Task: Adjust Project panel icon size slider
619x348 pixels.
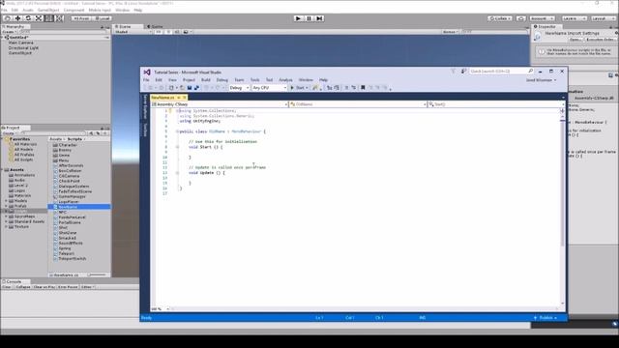Action: tap(98, 275)
